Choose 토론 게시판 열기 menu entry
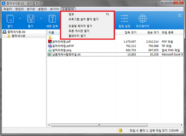Viewport: 186px width, 136px height. tap(88, 31)
